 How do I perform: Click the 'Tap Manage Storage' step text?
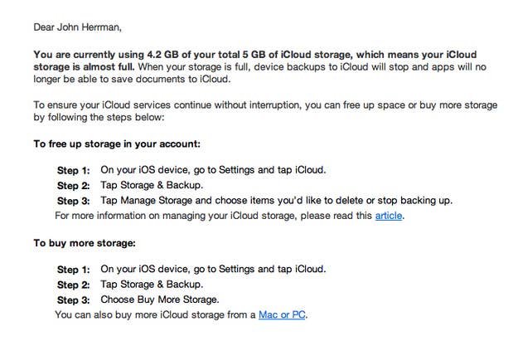click(x=277, y=201)
